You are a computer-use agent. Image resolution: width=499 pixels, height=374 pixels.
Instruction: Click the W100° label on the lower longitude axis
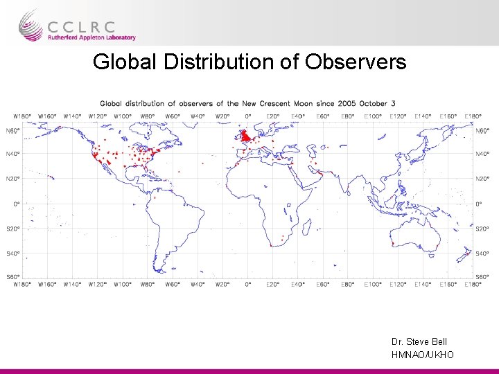(x=123, y=284)
